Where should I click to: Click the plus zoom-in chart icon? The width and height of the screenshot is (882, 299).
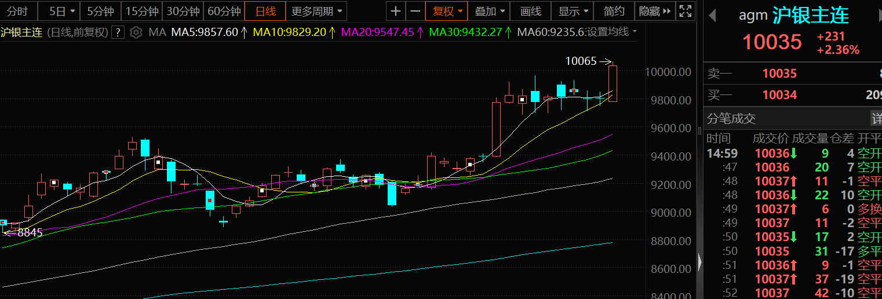point(395,11)
